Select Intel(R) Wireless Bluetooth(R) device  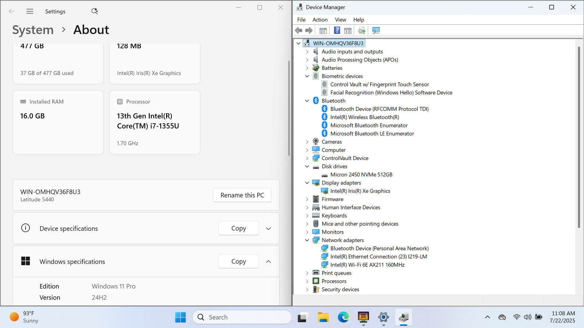click(365, 117)
